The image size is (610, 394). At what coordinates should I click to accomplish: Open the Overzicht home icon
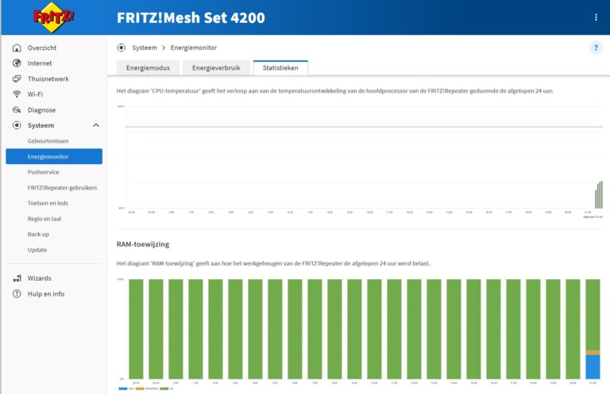click(x=17, y=48)
